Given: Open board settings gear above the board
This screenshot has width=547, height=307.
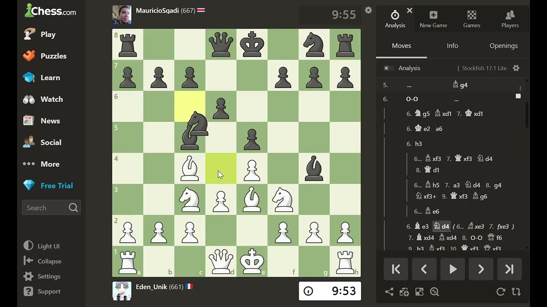Looking at the screenshot, I should 368,10.
